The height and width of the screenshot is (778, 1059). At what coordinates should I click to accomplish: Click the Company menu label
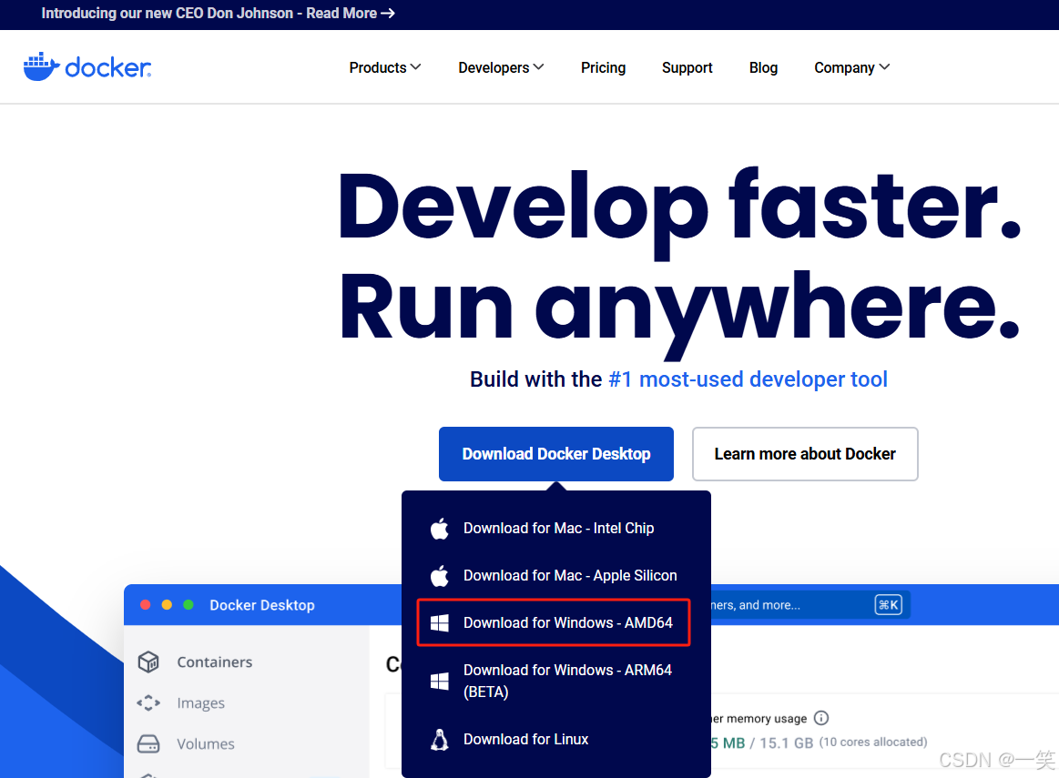point(844,67)
